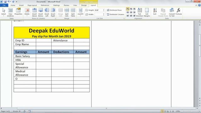The width and height of the screenshot is (201, 113).
Task: Select Align Top Left
Action: pyautogui.click(x=128, y=9)
